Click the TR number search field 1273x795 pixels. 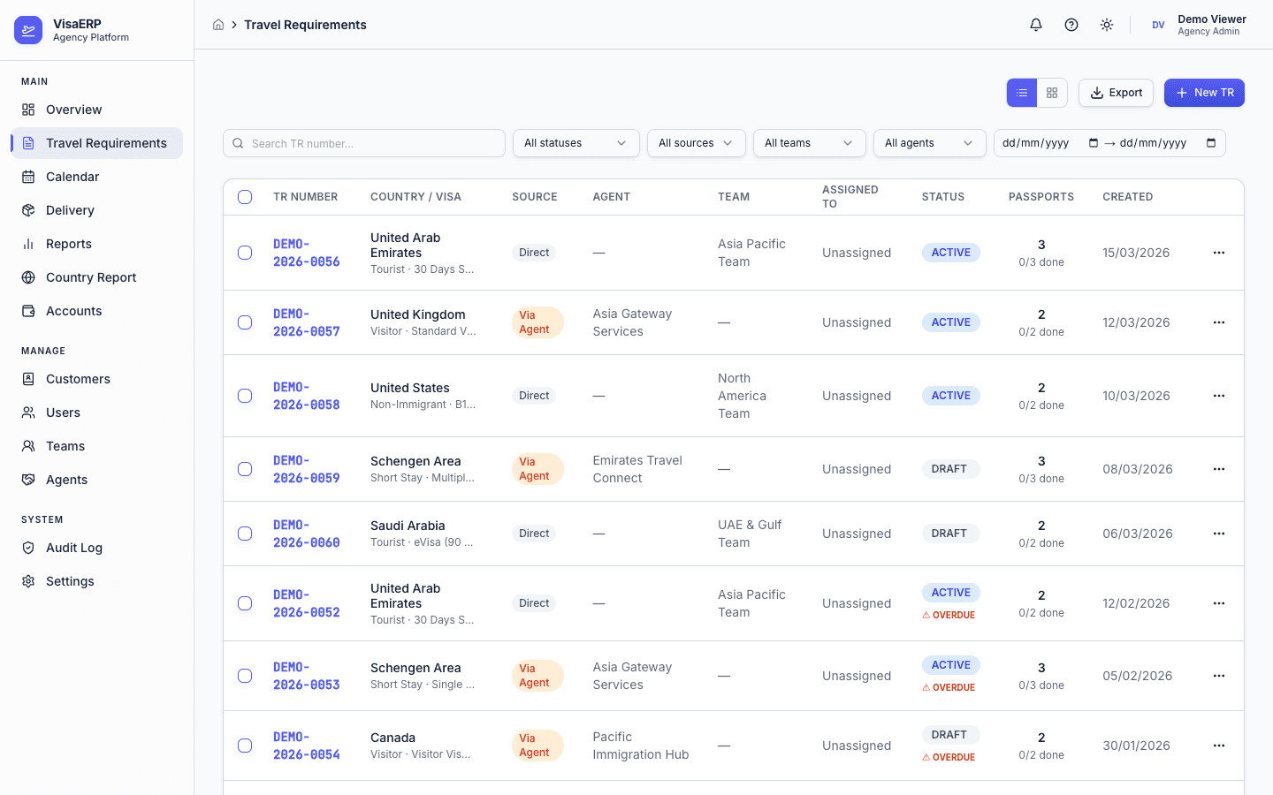[x=363, y=142]
